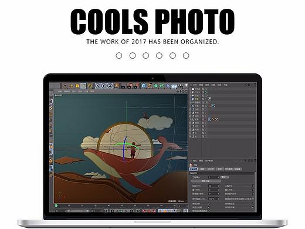Add a blue Cube primitive
This screenshot has width=305, height=229.
pos(144,86)
